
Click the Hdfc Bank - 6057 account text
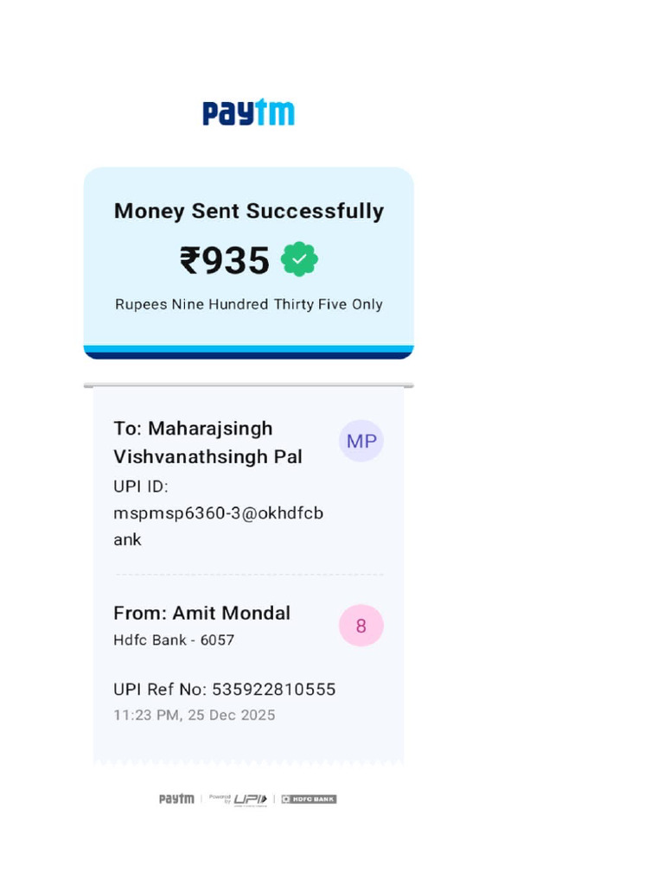tap(174, 640)
